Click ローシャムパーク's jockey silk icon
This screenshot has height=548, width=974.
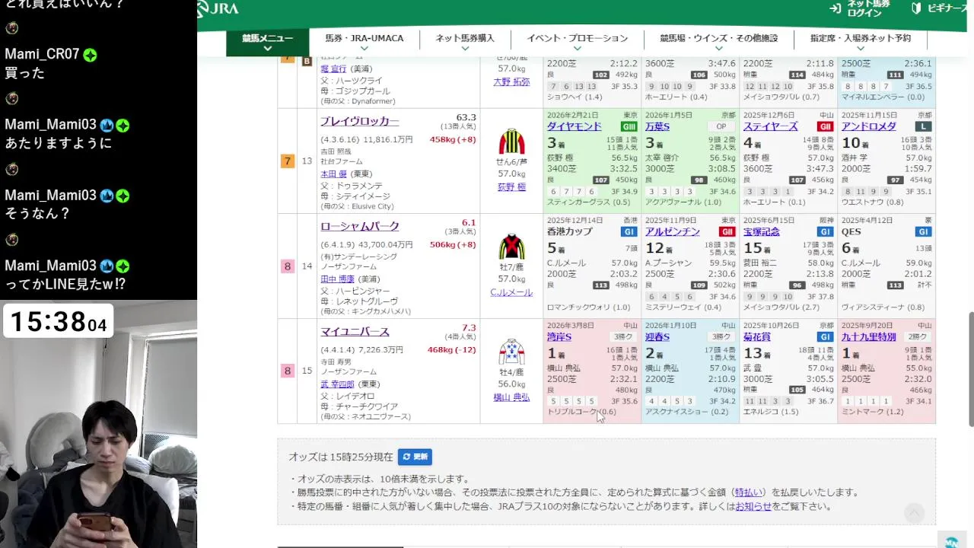(511, 247)
